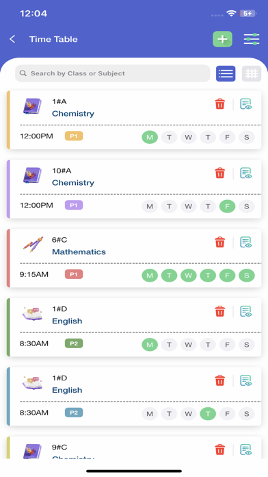Toggle Saturday on the 6#C Mathematics card
Image resolution: width=268 pixels, height=477 pixels.
coord(246,276)
